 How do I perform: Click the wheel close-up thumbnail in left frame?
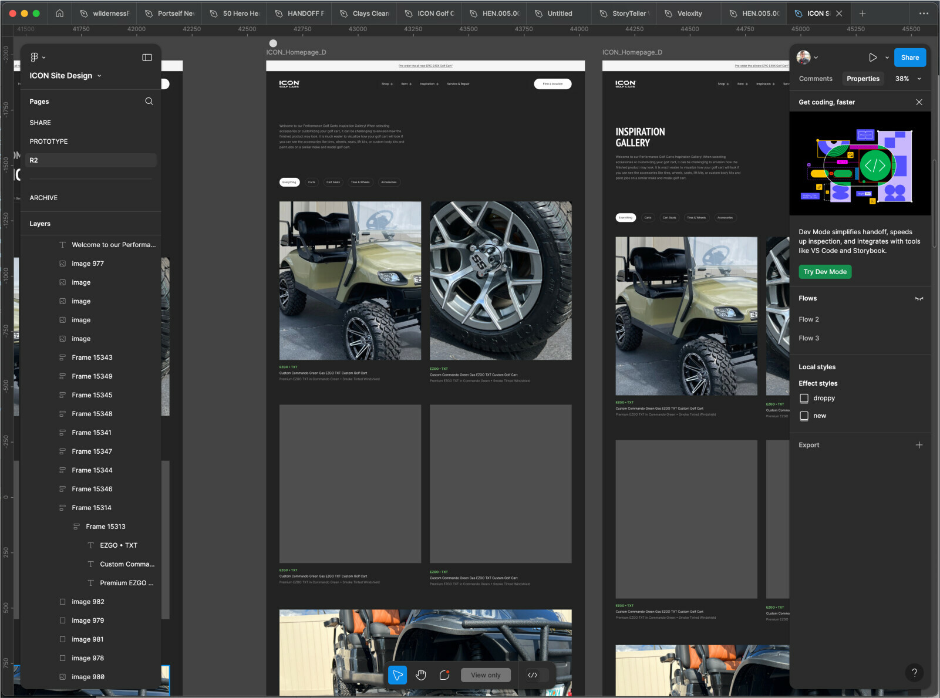coord(501,281)
